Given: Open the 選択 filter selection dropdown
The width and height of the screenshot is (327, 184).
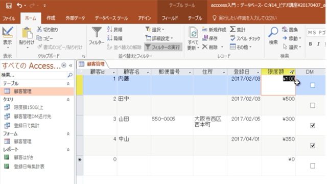Looking at the screenshot, I should (x=155, y=30).
